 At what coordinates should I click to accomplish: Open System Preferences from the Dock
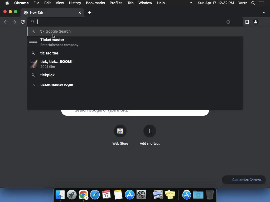click(x=141, y=195)
